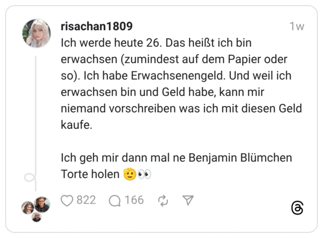Image resolution: width=323 pixels, height=238 pixels.
Task: Click the 166 replies count
Action: point(134,201)
